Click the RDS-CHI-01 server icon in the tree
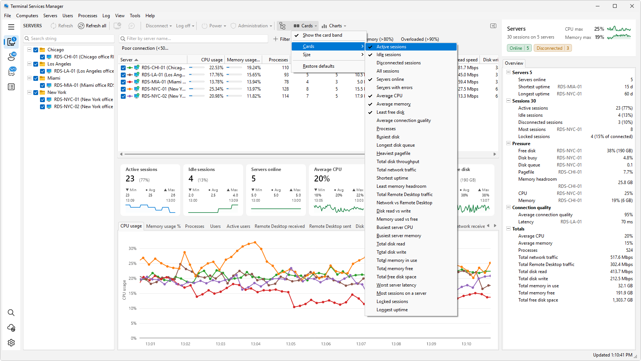The image size is (641, 361). click(x=49, y=57)
